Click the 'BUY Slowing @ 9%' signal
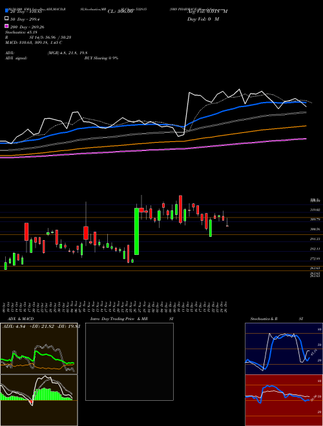 click(x=101, y=58)
